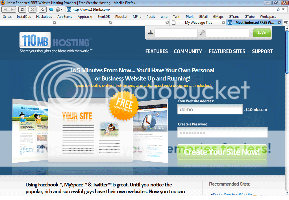The image size is (289, 200).
Task: Click the orange FREE No Forced Ads badge
Action: coord(124,106)
